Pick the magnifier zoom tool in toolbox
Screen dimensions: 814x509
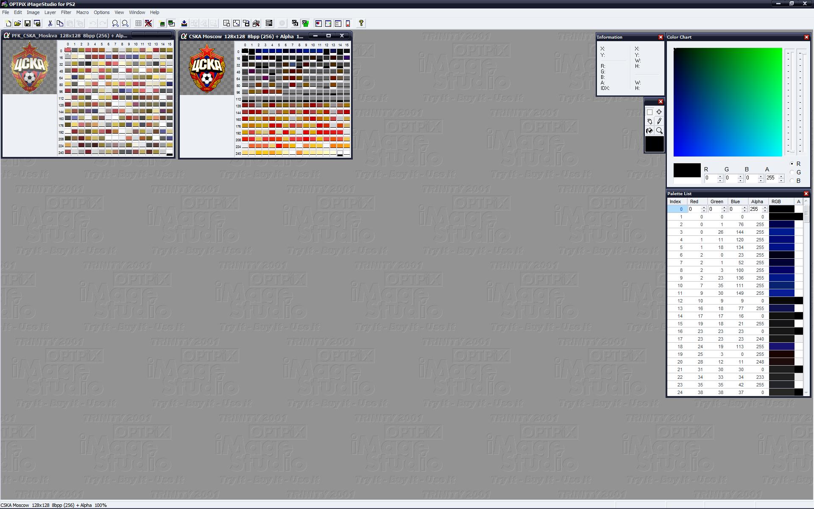[x=659, y=131]
